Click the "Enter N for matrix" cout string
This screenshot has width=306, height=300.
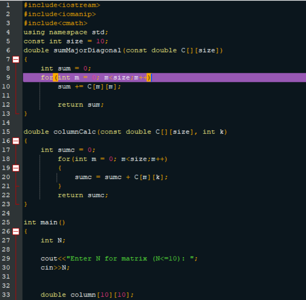[130, 259]
